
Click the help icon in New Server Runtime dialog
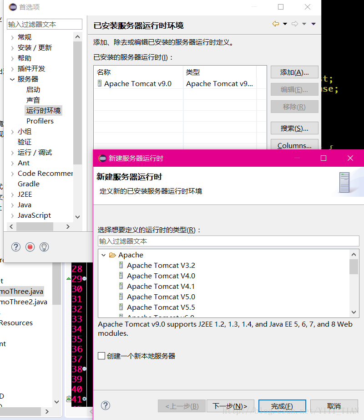tap(106, 405)
